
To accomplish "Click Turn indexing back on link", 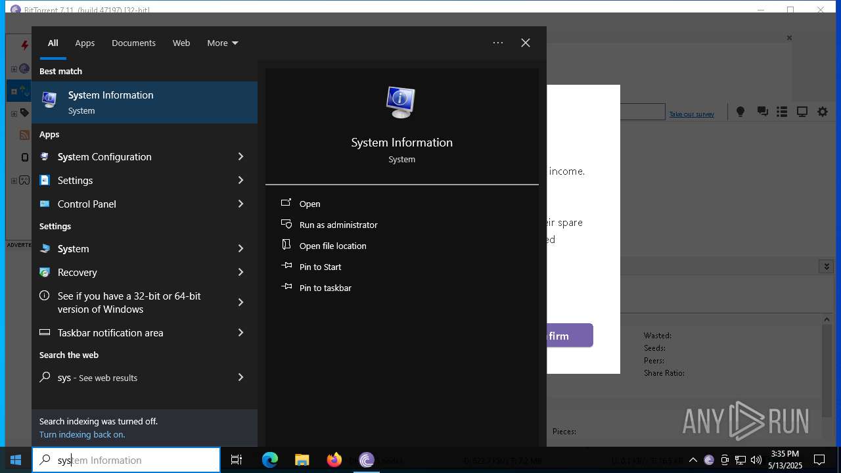I will [x=82, y=434].
